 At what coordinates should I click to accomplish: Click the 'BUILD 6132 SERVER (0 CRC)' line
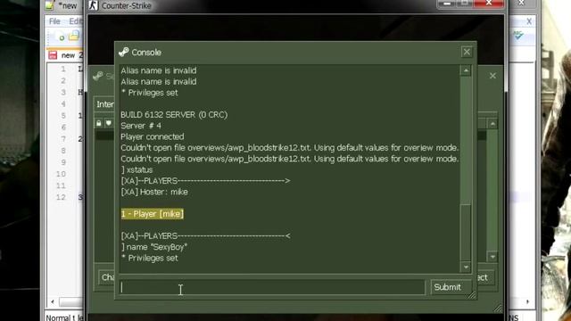[174, 115]
